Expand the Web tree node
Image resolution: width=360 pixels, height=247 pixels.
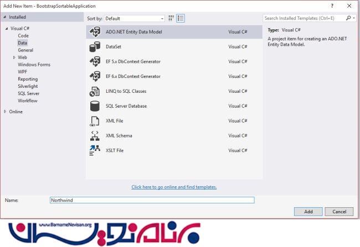click(x=14, y=57)
